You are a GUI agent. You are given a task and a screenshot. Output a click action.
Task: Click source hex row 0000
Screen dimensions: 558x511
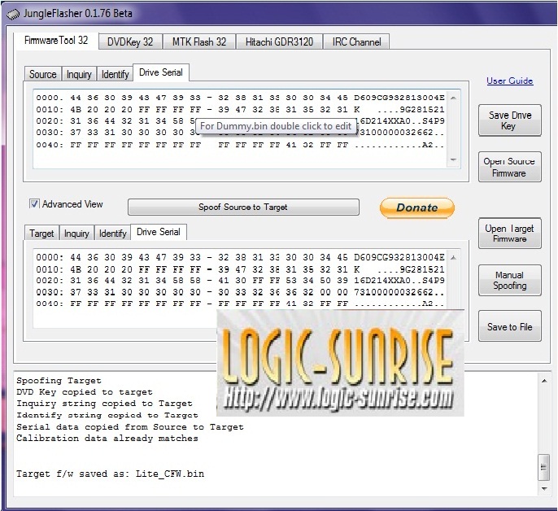(241, 98)
